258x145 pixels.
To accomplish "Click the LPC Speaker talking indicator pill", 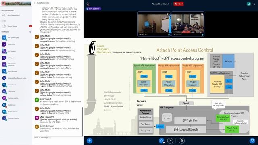I will click(x=93, y=9).
